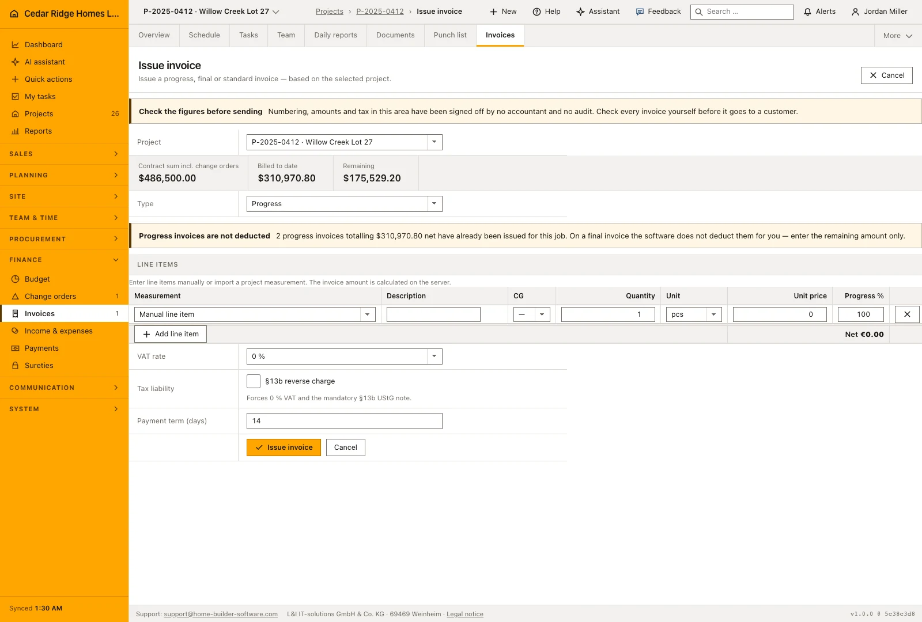Switch to the Daily reports tab
Image resolution: width=922 pixels, height=622 pixels.
(336, 35)
